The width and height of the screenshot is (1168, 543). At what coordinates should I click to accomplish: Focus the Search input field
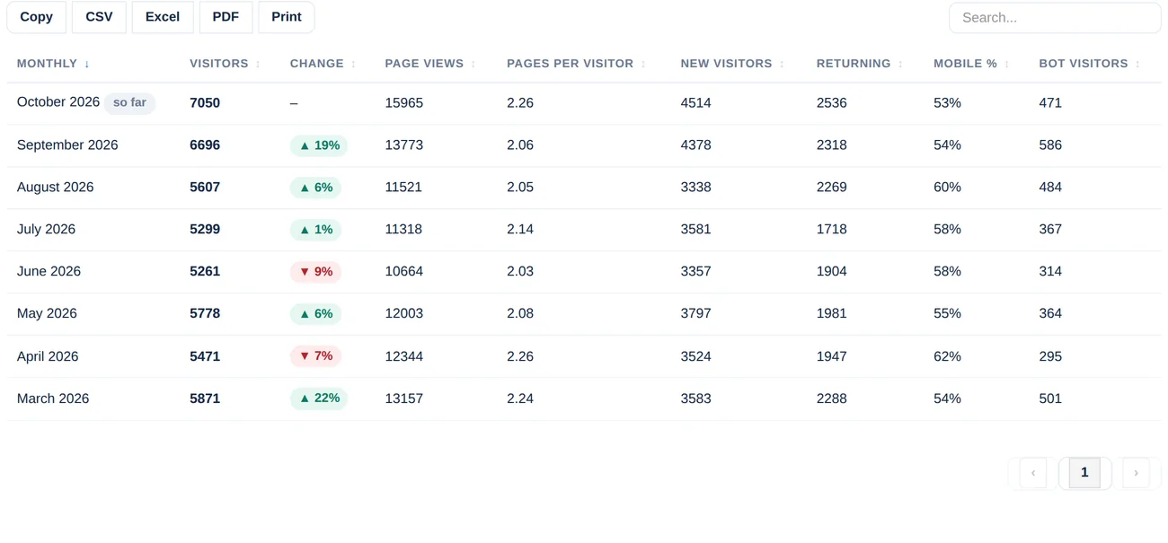tap(1055, 18)
